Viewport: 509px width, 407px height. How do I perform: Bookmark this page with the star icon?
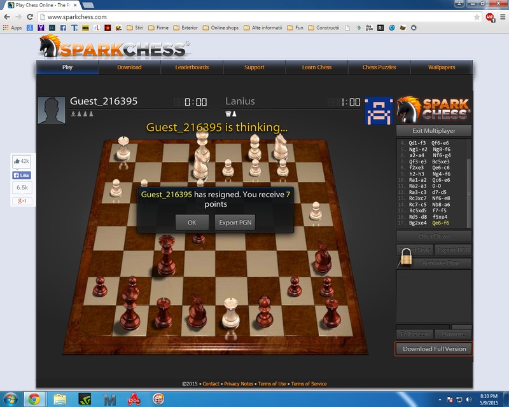pyautogui.click(x=477, y=17)
